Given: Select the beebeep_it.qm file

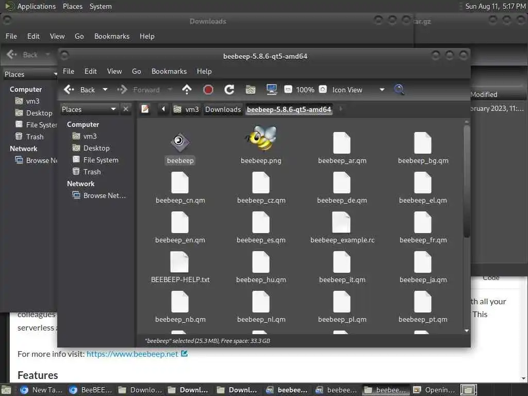Looking at the screenshot, I should [342, 267].
